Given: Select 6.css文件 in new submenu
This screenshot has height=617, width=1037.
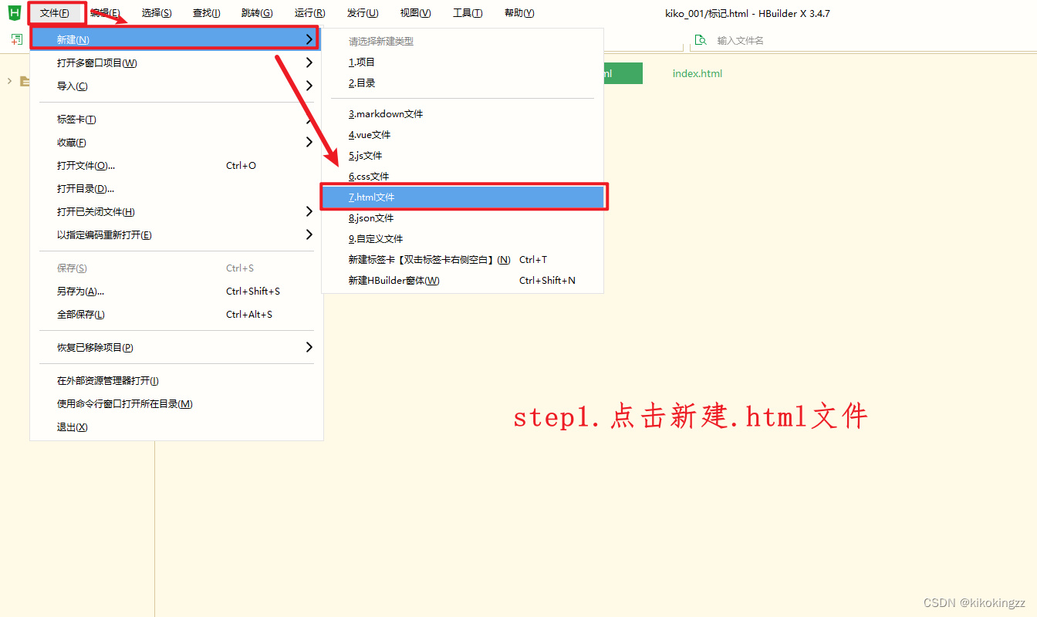Looking at the screenshot, I should (x=462, y=176).
